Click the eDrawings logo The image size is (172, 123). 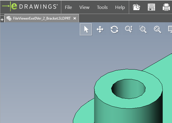pos(30,7)
